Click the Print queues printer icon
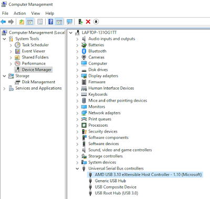 pyautogui.click(x=84, y=119)
